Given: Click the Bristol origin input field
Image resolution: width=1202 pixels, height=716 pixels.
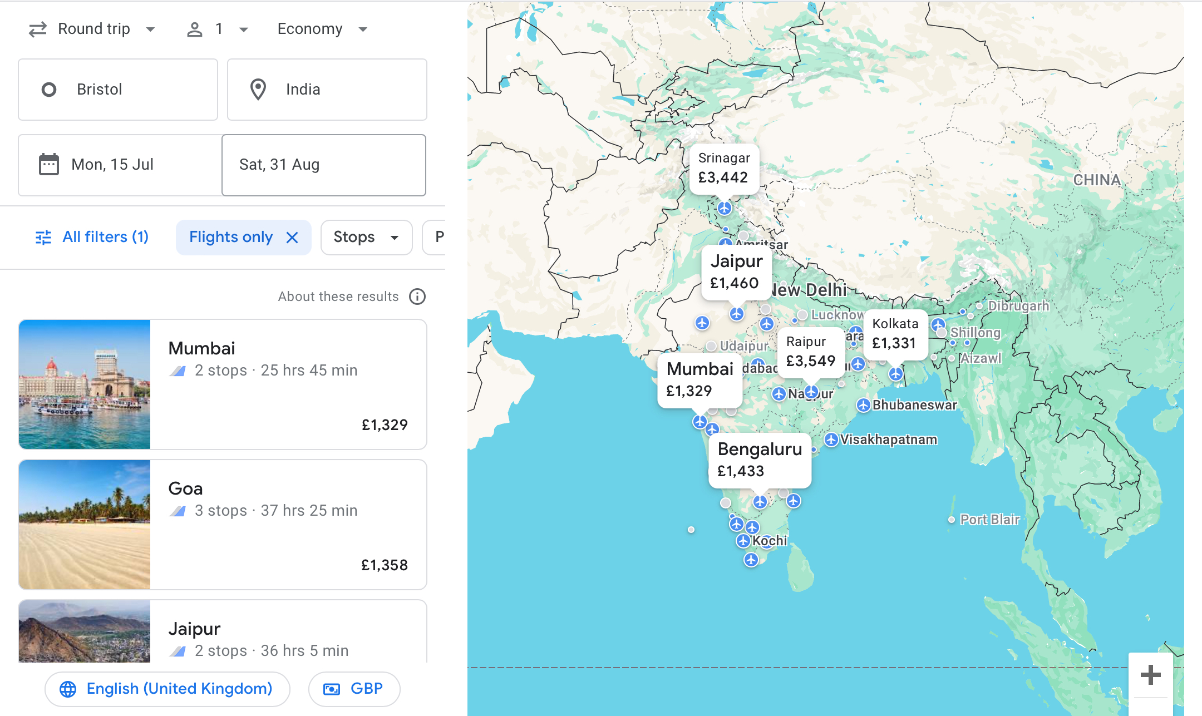Looking at the screenshot, I should [118, 90].
